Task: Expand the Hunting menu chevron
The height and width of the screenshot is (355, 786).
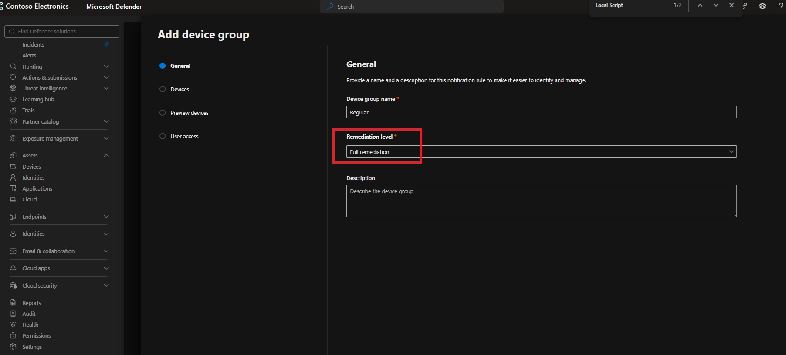Action: tap(106, 67)
